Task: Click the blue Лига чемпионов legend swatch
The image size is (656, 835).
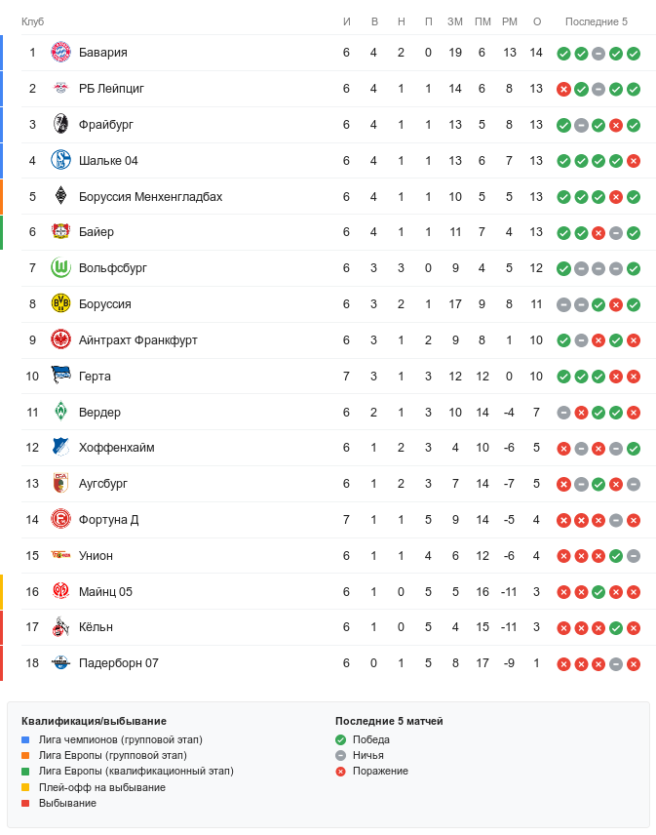Action: click(25, 740)
